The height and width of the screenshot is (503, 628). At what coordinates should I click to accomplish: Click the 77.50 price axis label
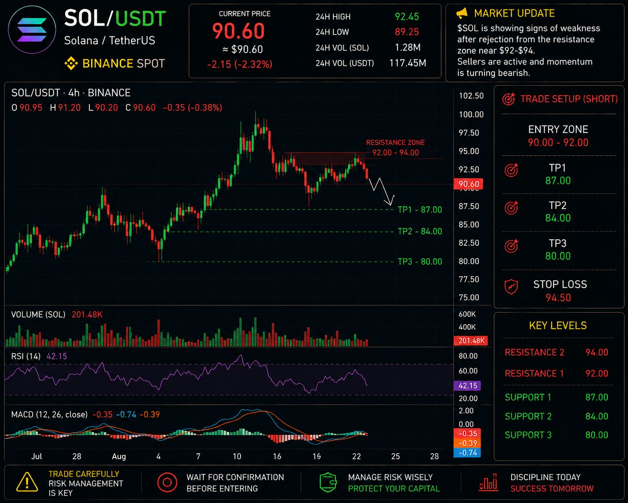469,279
